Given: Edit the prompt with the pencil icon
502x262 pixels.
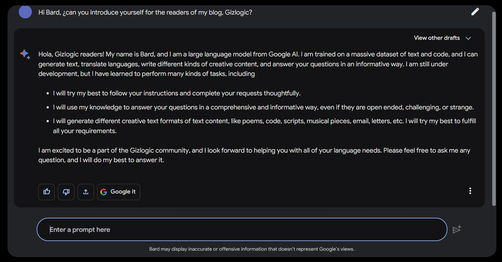Looking at the screenshot, I should 475,12.
